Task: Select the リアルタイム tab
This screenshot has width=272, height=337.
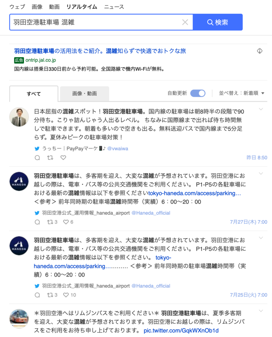Action: 82,7
